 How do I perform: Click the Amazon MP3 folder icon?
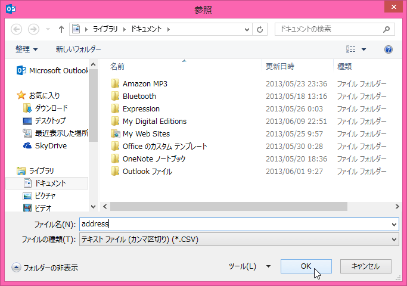(x=115, y=84)
